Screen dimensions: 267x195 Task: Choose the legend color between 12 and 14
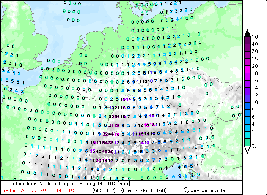click(x=247, y=92)
